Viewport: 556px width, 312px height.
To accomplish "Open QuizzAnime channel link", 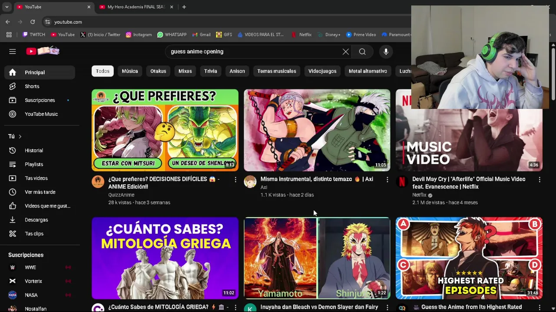I will click(121, 195).
